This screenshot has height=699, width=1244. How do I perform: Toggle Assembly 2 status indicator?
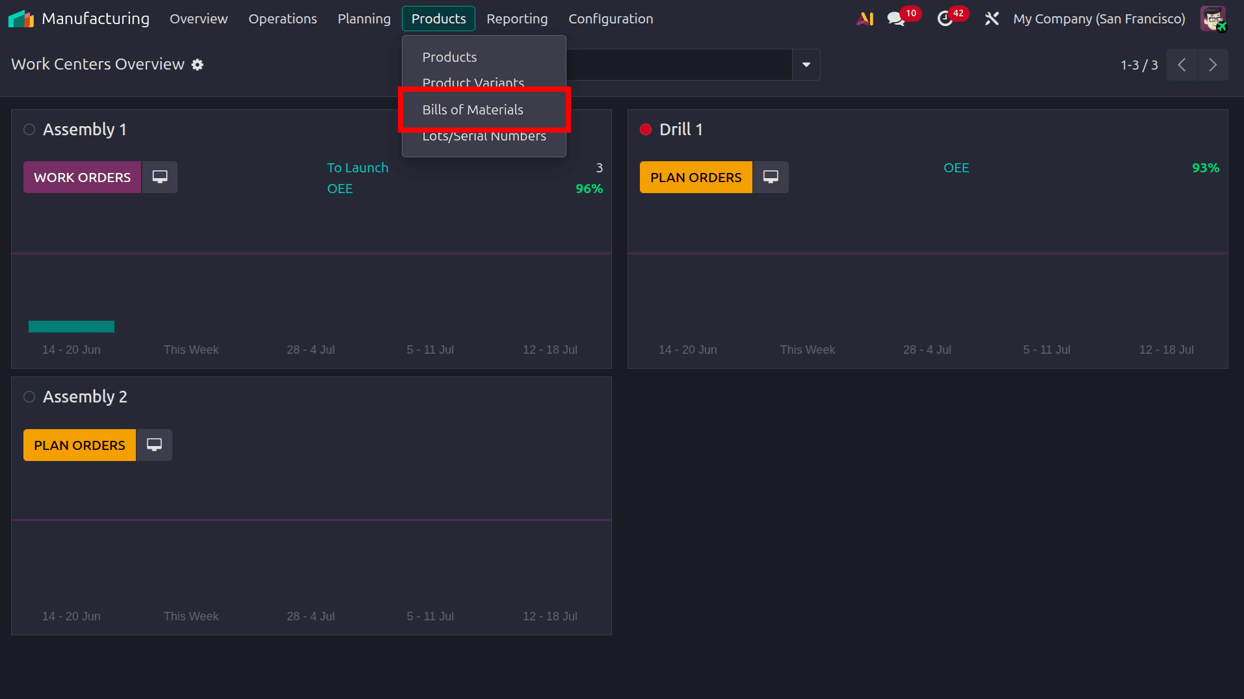pos(29,397)
